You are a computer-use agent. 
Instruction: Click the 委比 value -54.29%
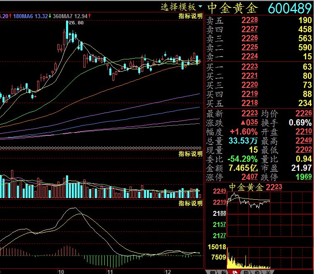click(x=243, y=159)
